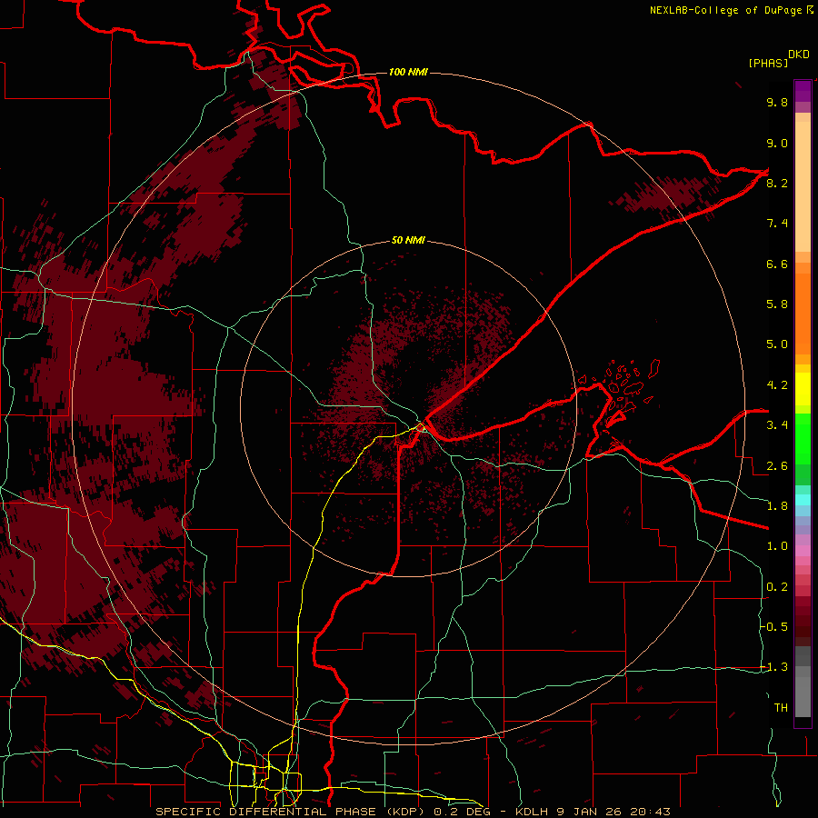
Task: Click the NEXLAB-College of DuPage title text
Action: [x=726, y=10]
